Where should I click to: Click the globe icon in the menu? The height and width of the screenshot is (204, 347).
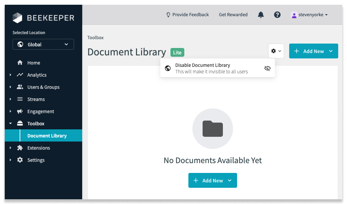167,68
